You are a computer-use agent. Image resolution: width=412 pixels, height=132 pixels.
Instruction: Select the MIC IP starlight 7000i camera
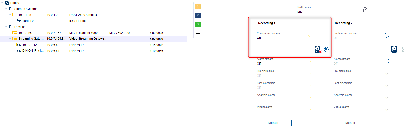click(x=84, y=33)
